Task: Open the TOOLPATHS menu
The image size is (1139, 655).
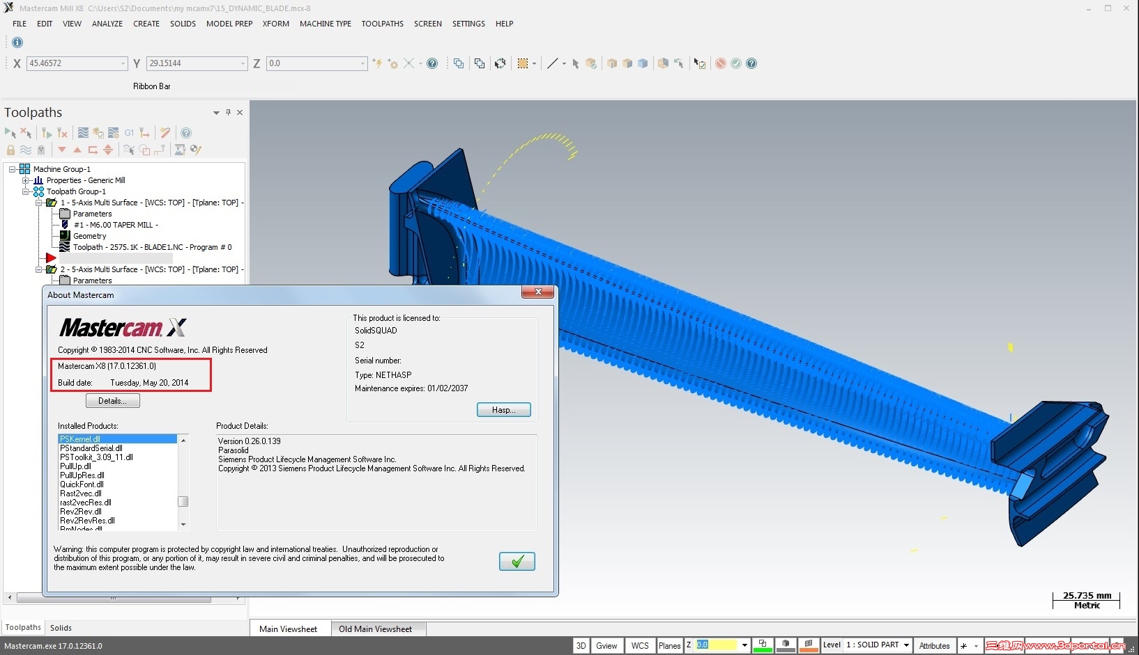Action: coord(382,24)
